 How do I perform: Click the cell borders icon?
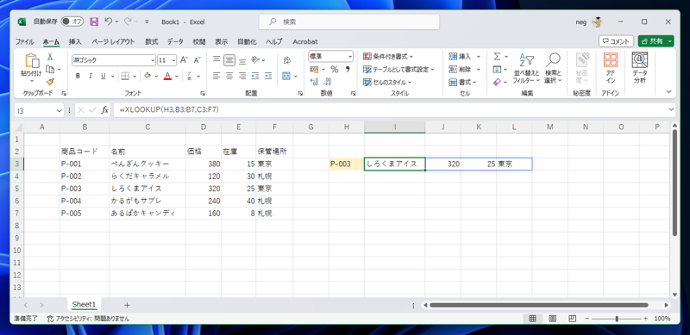[125, 76]
